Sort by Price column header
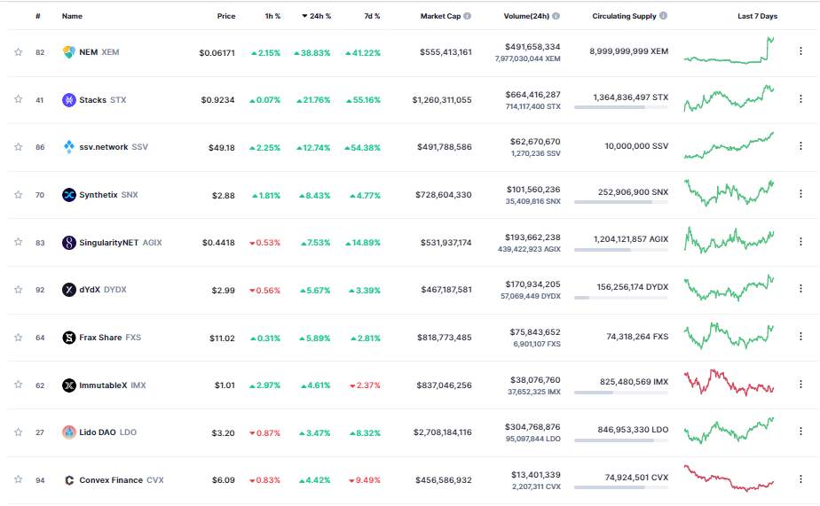Image resolution: width=820 pixels, height=506 pixels. point(226,16)
